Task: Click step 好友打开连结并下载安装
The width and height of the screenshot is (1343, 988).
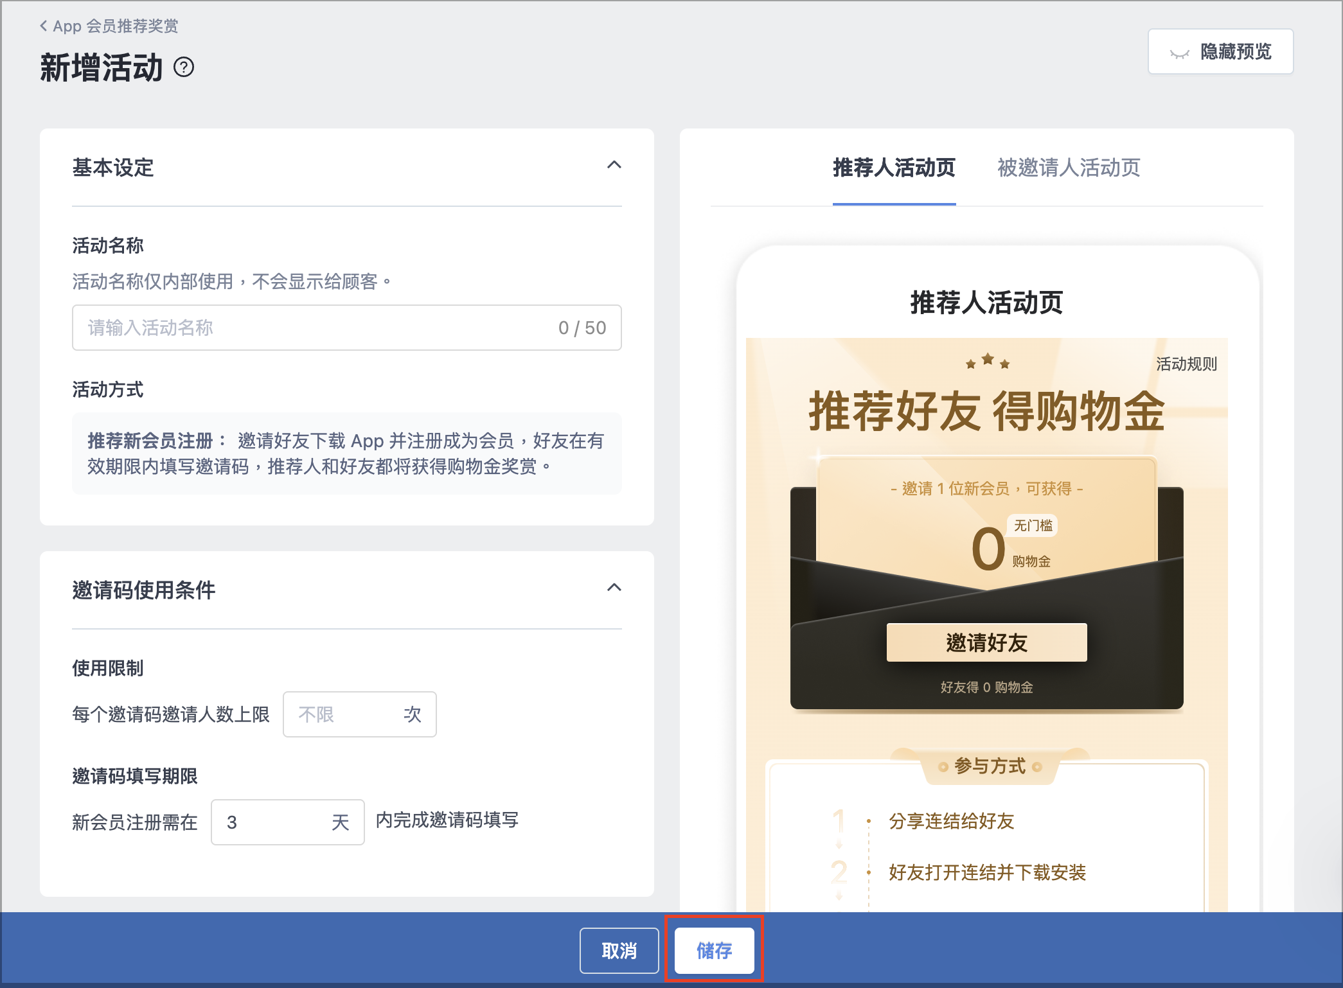Action: coord(987,872)
